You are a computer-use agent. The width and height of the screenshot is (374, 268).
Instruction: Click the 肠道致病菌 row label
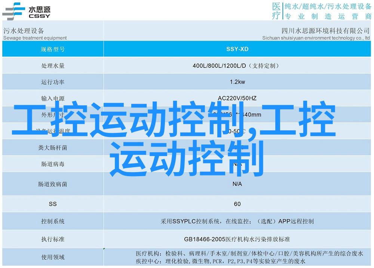[53, 184]
